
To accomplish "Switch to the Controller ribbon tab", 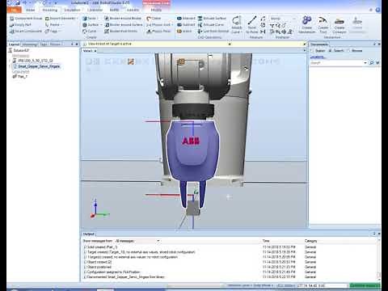I will (95, 10).
